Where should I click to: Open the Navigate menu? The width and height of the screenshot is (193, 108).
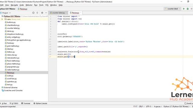pyautogui.click(x=14, y=5)
